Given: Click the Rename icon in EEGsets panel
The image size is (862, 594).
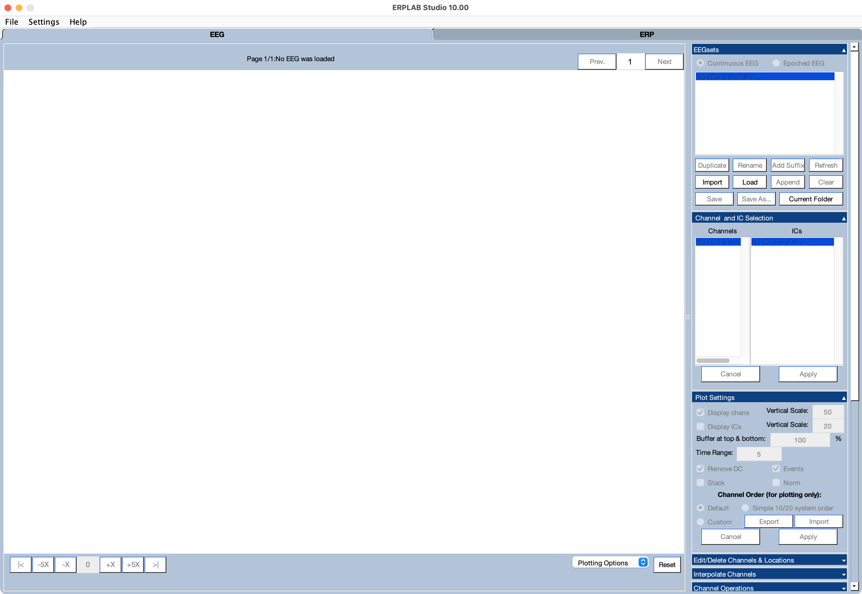Looking at the screenshot, I should [x=749, y=165].
